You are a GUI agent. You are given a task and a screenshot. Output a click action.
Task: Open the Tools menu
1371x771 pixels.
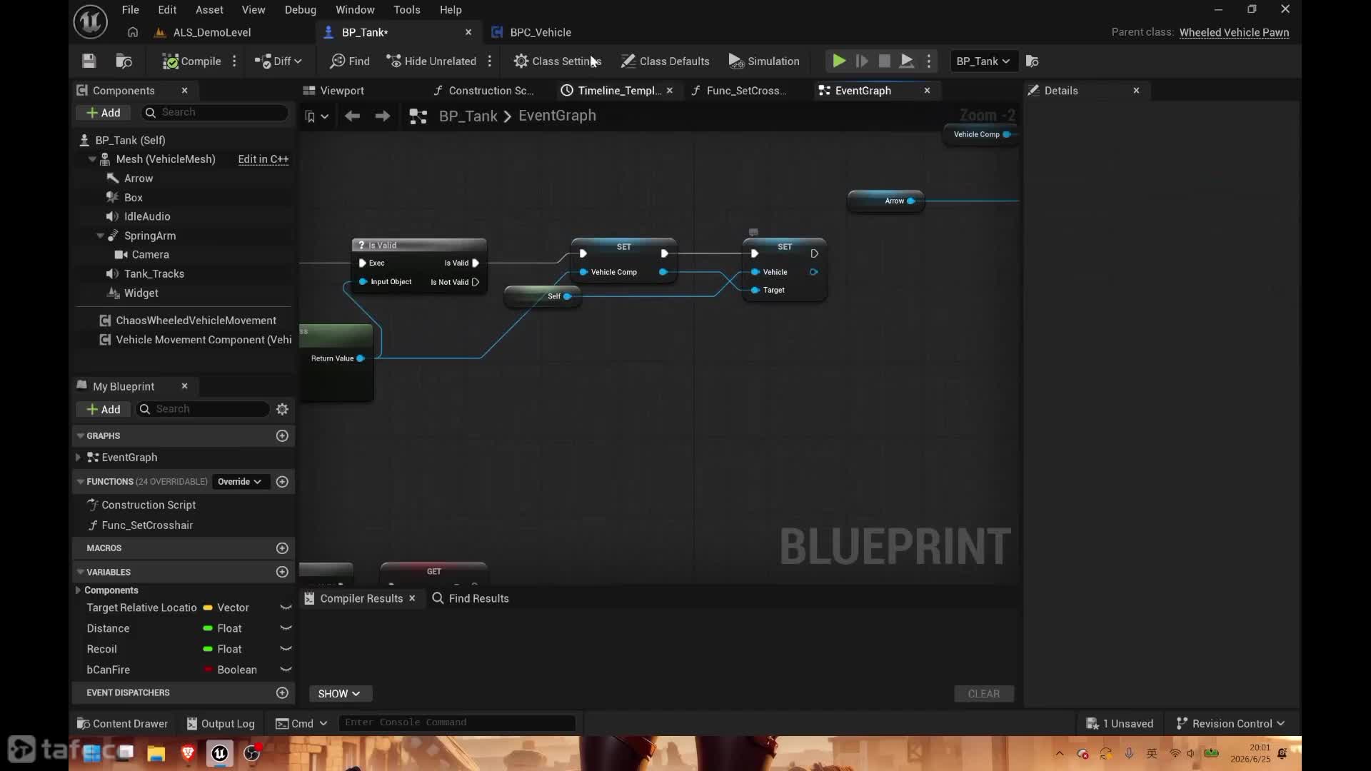[407, 10]
